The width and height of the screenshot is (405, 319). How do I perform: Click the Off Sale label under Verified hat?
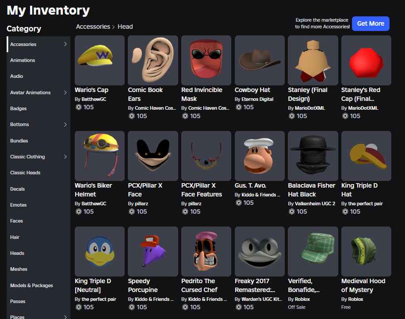tap(297, 307)
